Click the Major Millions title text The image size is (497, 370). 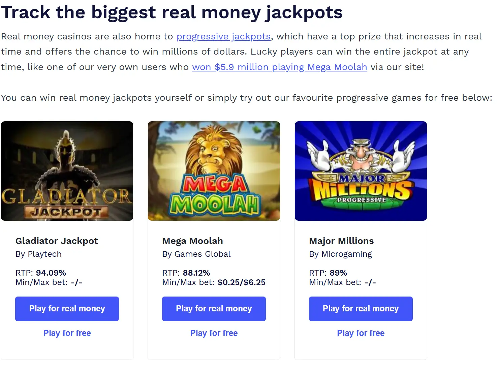pos(341,241)
